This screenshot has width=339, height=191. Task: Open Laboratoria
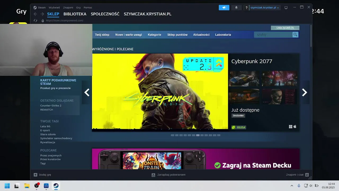tap(223, 35)
